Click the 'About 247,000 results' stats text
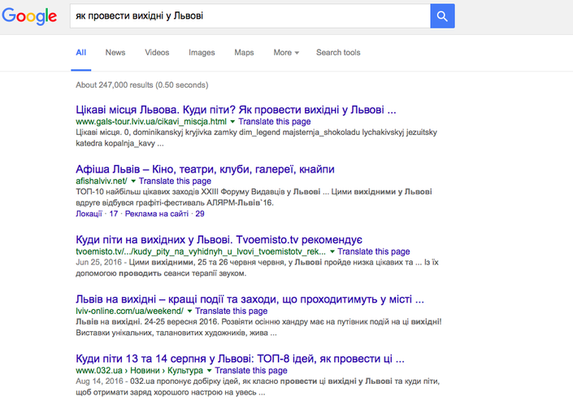Screen dimensions: 573x401 coord(141,85)
